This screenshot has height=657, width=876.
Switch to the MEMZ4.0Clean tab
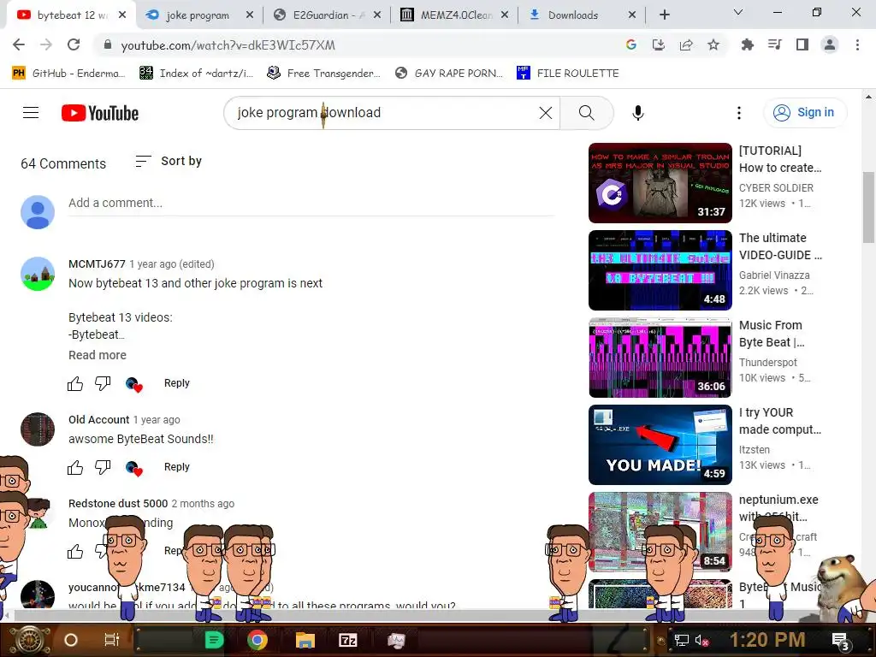click(x=456, y=15)
